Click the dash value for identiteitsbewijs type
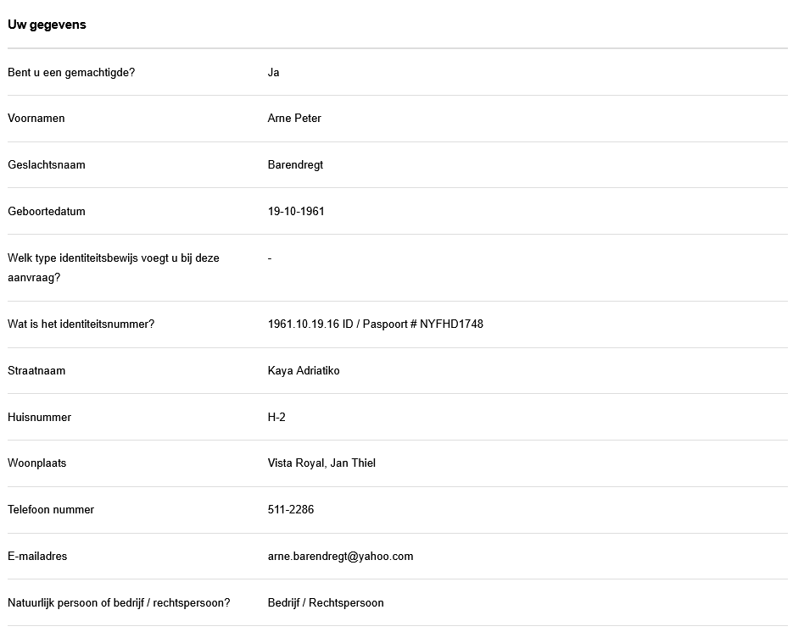 click(x=270, y=258)
